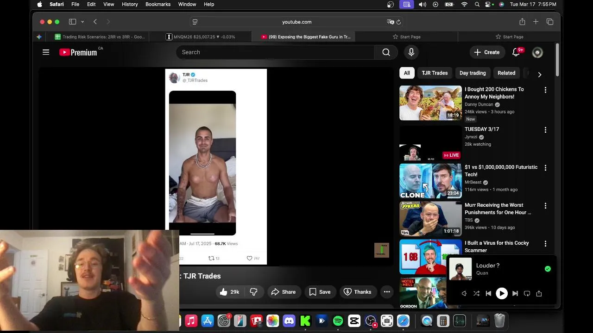
Task: Open options for TUESDAY 3/17 livestream
Action: click(545, 130)
